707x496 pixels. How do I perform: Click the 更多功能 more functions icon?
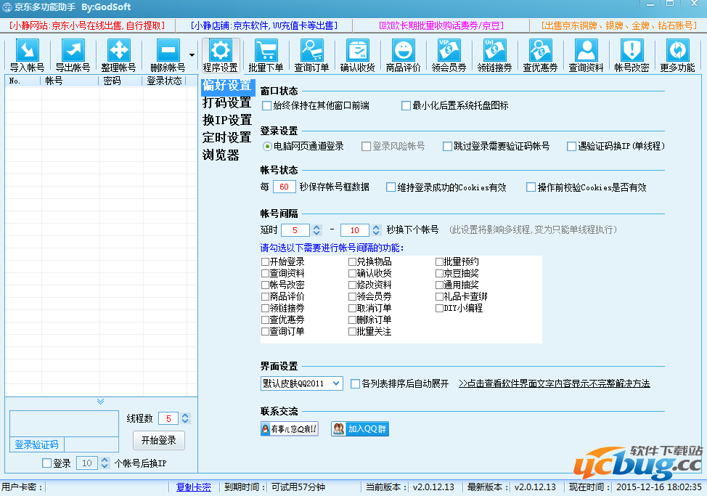click(x=677, y=52)
